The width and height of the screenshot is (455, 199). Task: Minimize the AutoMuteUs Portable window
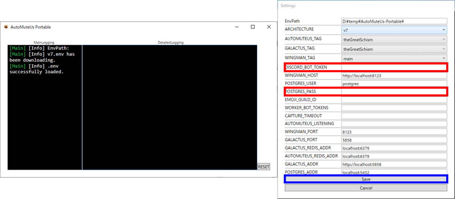237,27
